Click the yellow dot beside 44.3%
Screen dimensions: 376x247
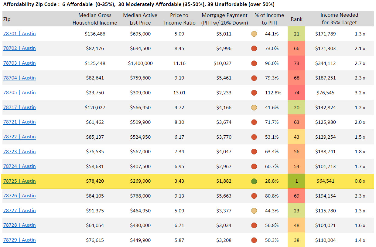pyautogui.click(x=254, y=211)
